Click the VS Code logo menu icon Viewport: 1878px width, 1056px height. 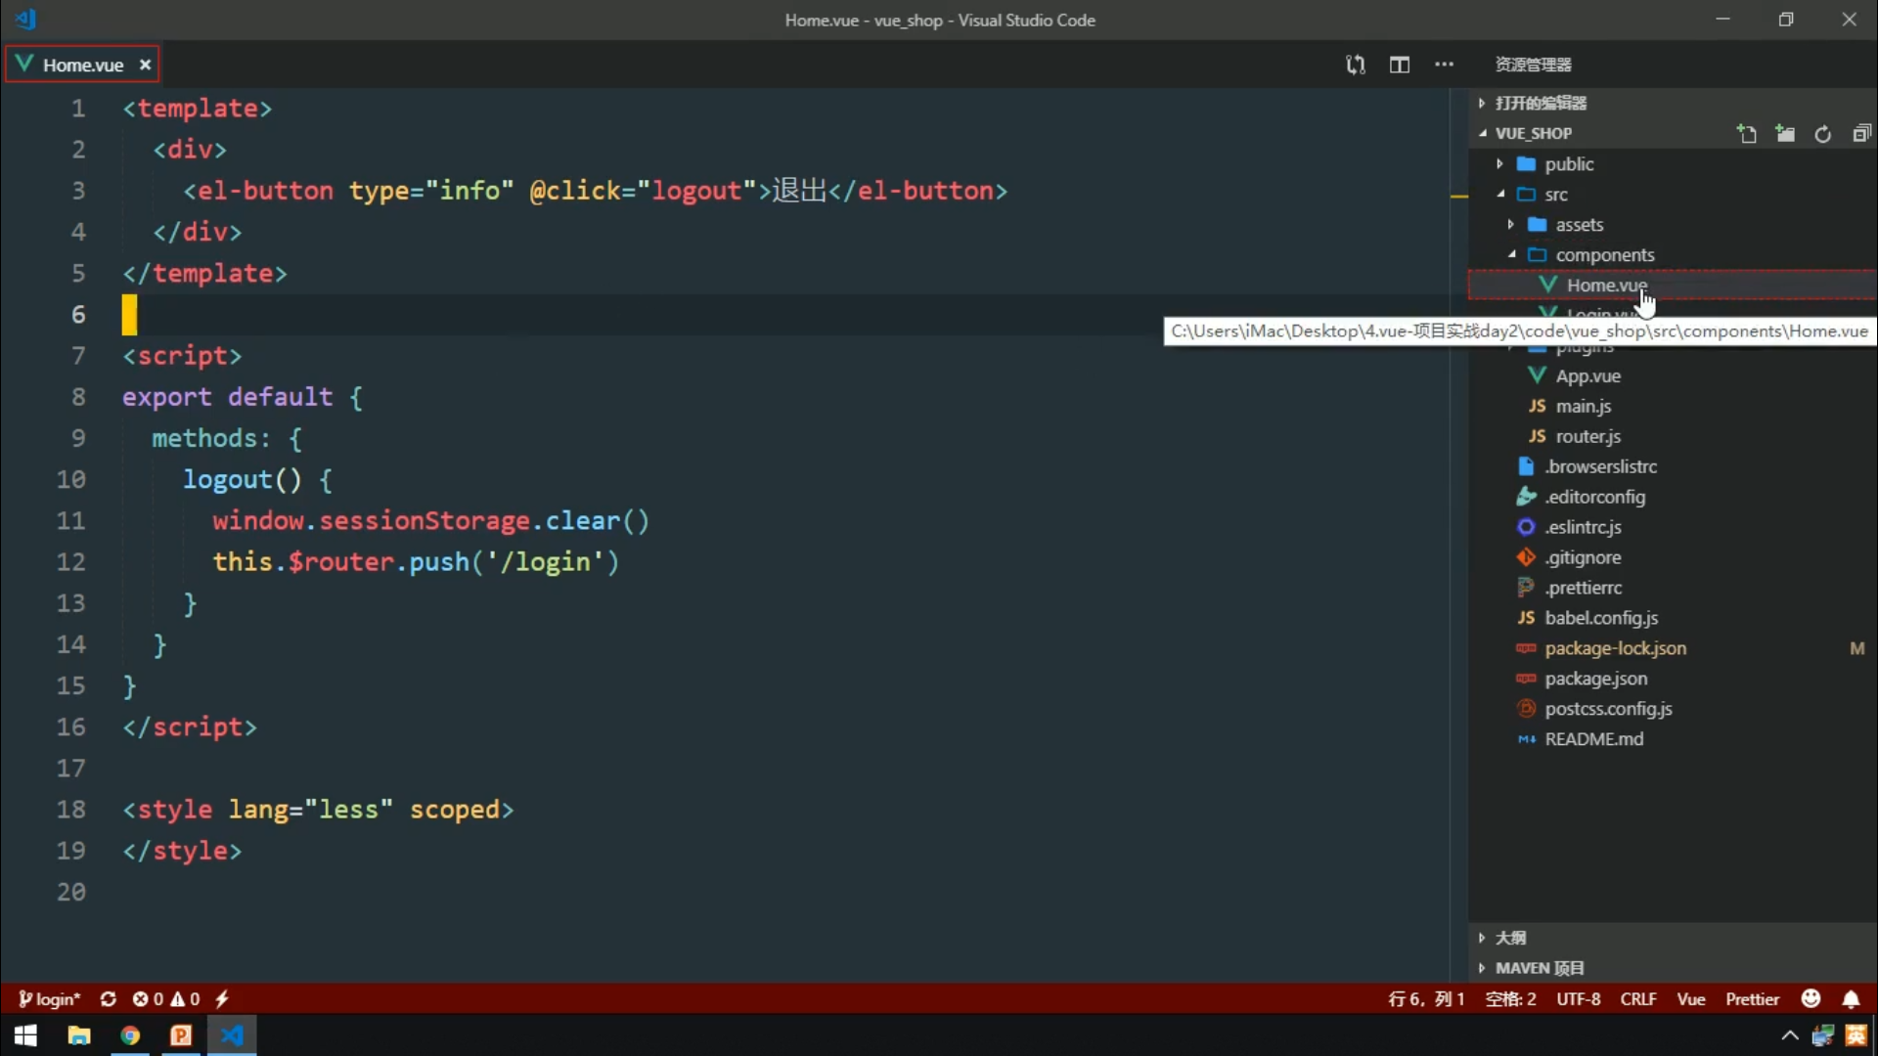[26, 19]
